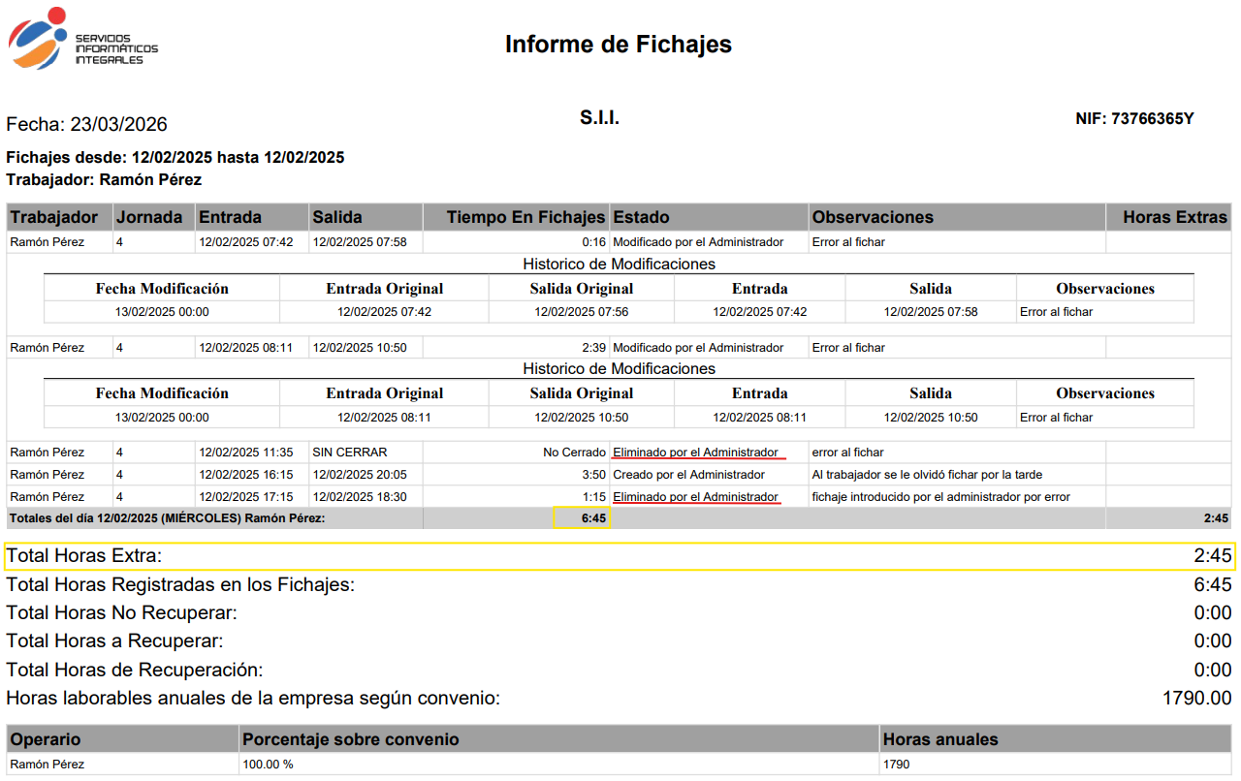Select the Porcentaje sobre convenio header
1241x781 pixels.
[351, 739]
